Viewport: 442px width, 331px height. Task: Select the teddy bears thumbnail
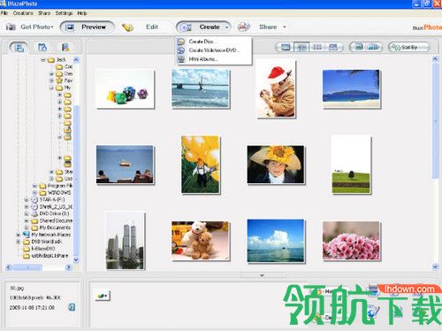[x=201, y=241]
